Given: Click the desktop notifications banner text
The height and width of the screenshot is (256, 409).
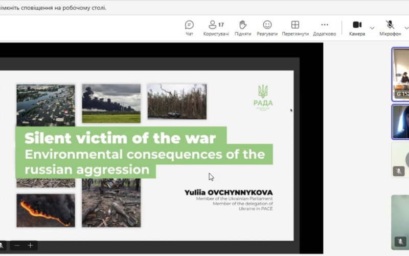Looking at the screenshot, I should [53, 8].
